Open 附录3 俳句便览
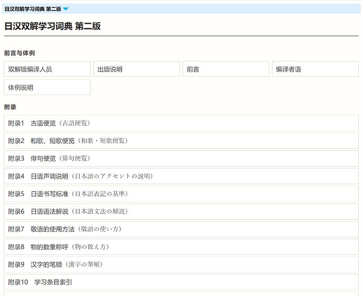The width and height of the screenshot is (363, 296). 181,159
